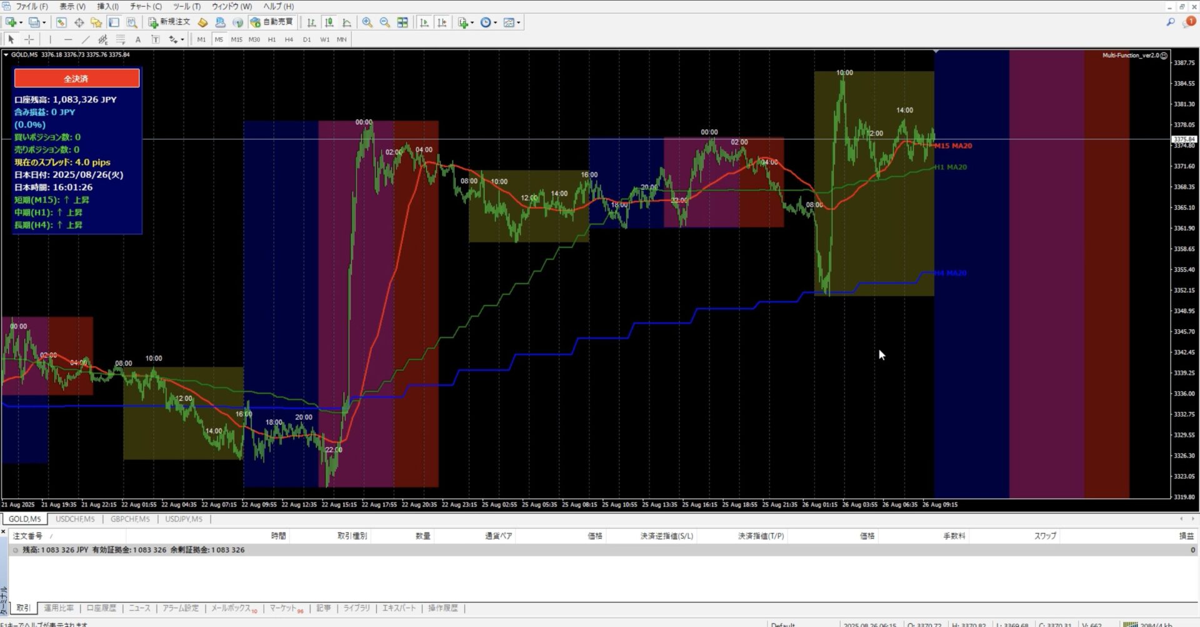Draw a horizontal line tool icon
This screenshot has width=1200, height=627.
point(68,39)
